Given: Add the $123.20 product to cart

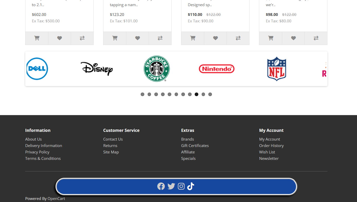Looking at the screenshot, I should [x=115, y=38].
